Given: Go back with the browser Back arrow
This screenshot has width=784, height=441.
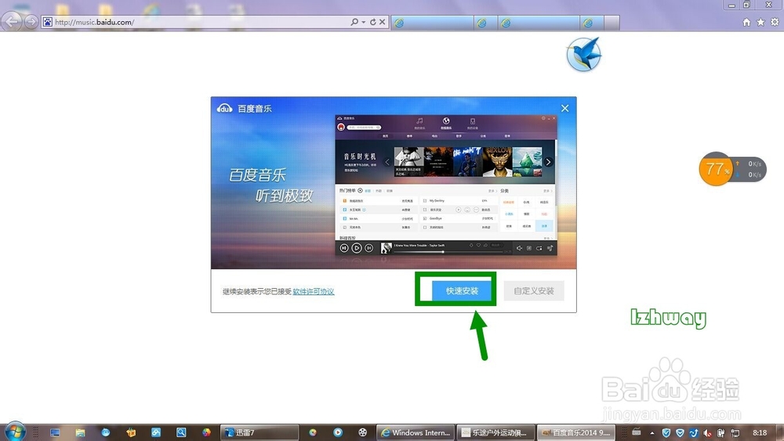Looking at the screenshot, I should coord(12,21).
